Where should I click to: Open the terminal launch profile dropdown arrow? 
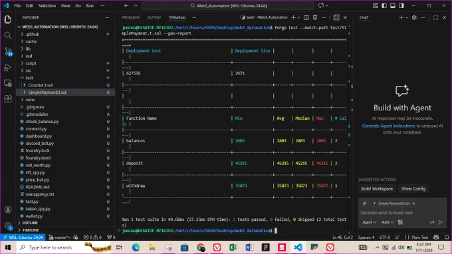(x=298, y=17)
